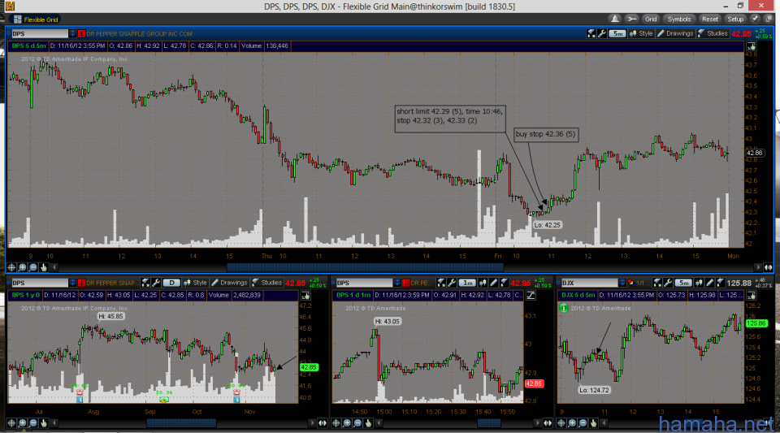Toggle the pointer hand icon beside main chart axis
This screenshot has width=780, height=433.
pyautogui.click(x=751, y=46)
